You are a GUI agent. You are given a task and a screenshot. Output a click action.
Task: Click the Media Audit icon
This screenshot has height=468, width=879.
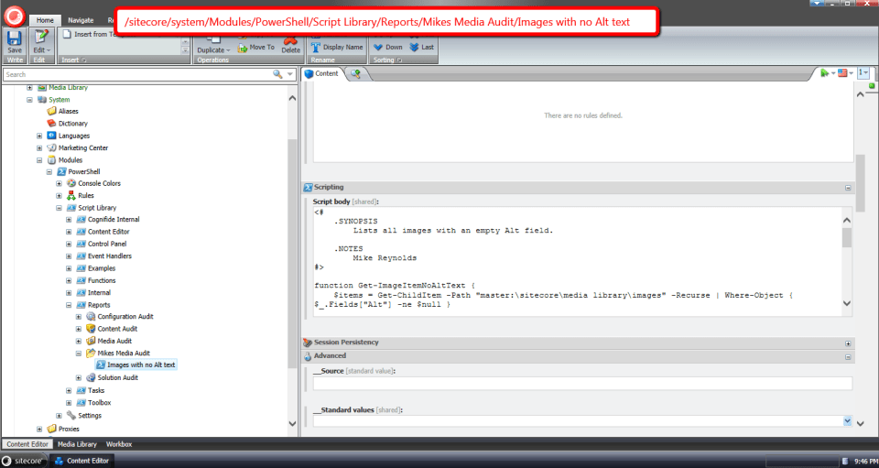coord(91,341)
